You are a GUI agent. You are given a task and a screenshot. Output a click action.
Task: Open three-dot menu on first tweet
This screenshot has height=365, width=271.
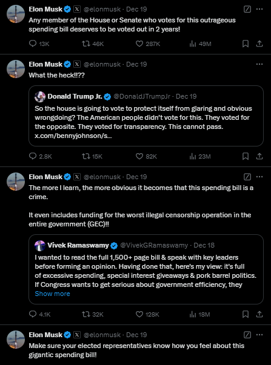click(259, 9)
